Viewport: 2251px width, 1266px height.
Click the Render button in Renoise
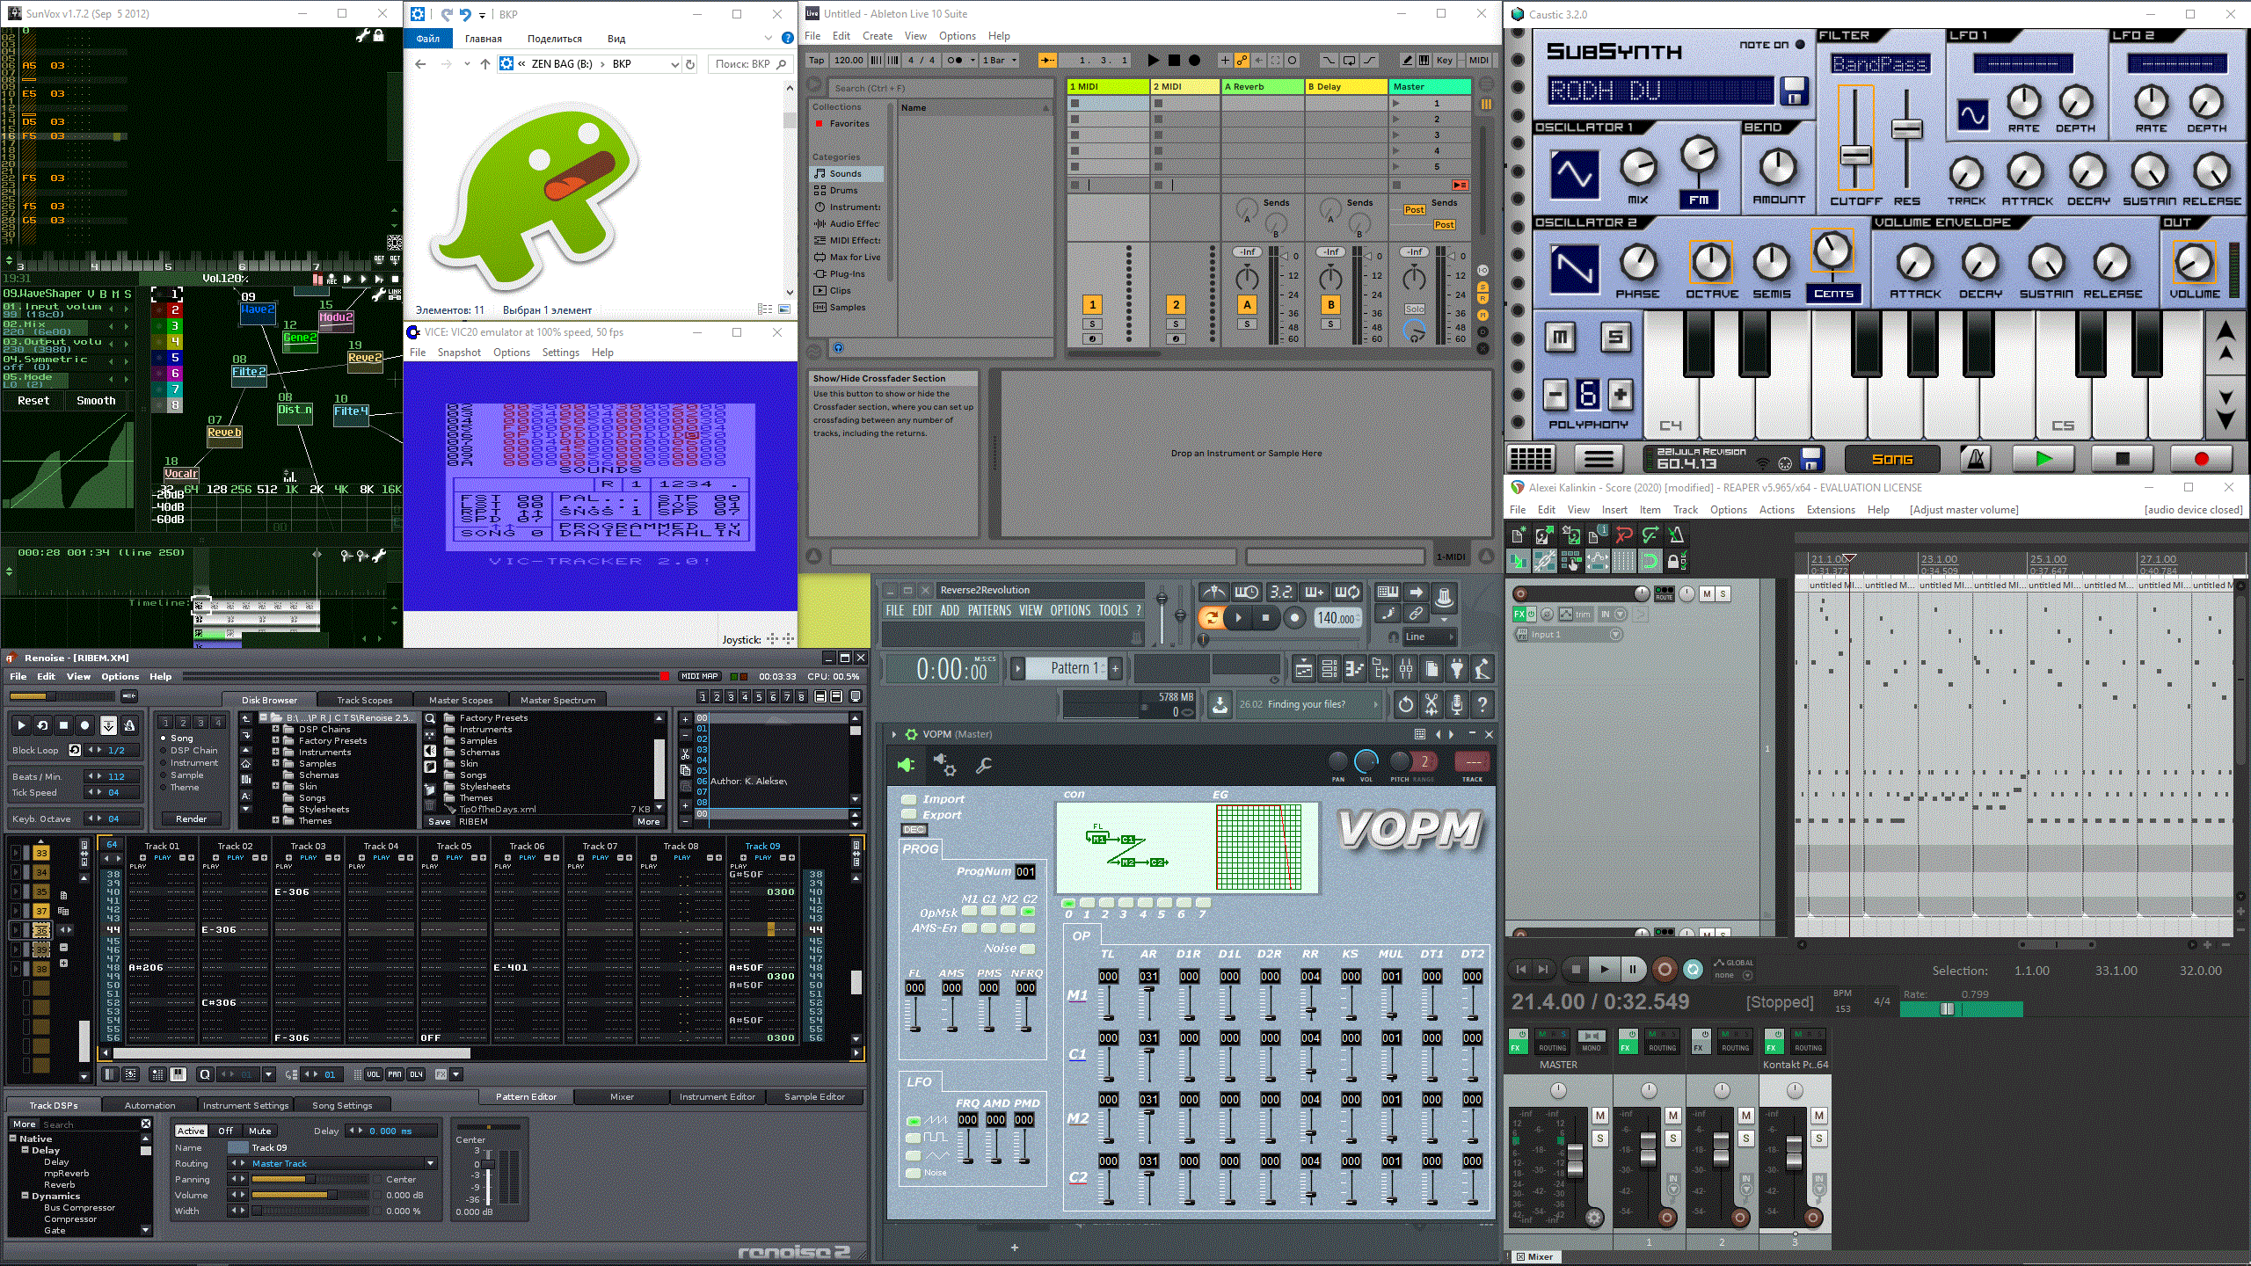pos(191,819)
